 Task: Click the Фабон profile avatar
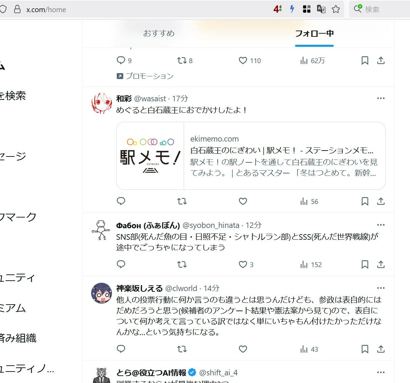tap(102, 230)
